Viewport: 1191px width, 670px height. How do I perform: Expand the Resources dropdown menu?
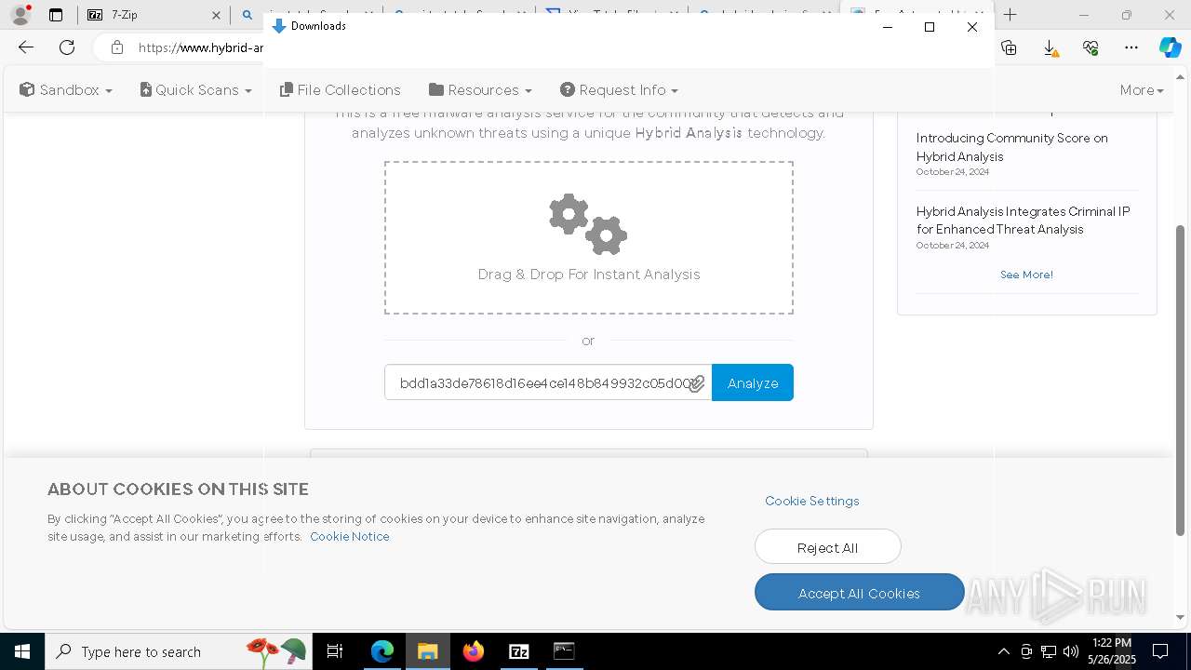[480, 90]
